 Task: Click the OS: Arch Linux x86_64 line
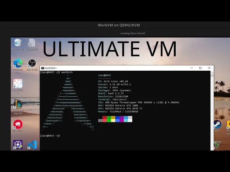pyautogui.click(x=113, y=81)
